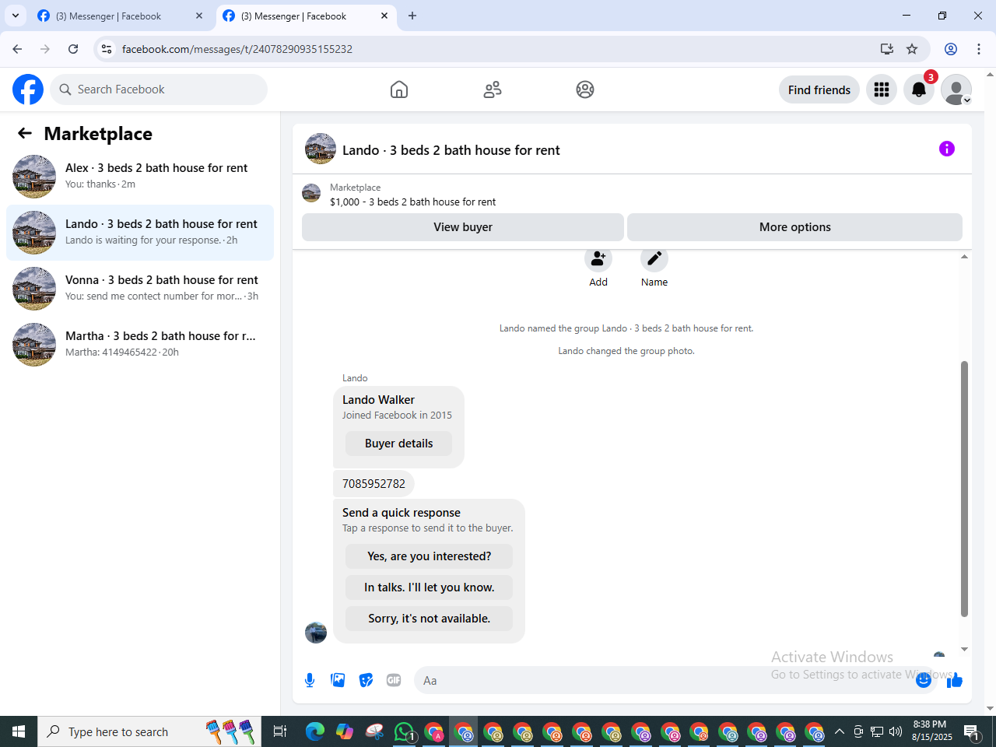The image size is (996, 747).
Task: Close the active second Messenger tab
Action: [x=384, y=16]
